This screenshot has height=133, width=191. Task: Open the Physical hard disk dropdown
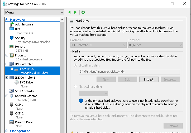[x=93, y=94]
